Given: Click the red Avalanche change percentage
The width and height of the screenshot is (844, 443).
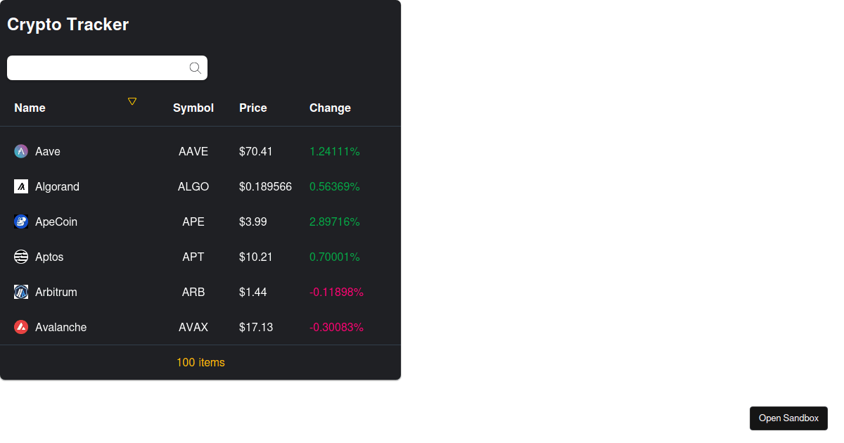Looking at the screenshot, I should [x=336, y=327].
